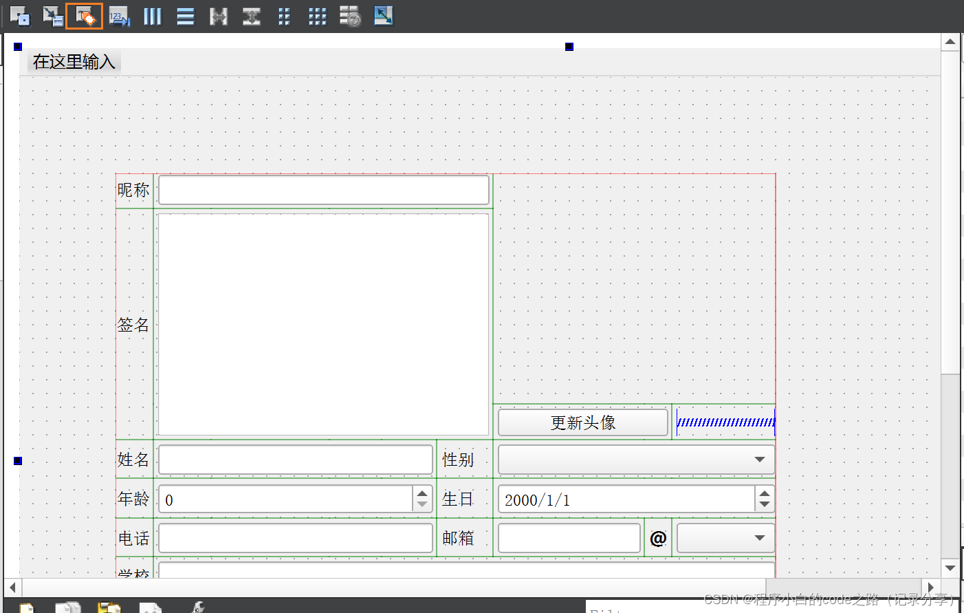This screenshot has width=964, height=613.
Task: Select the 邮箱 label
Action: coord(458,538)
